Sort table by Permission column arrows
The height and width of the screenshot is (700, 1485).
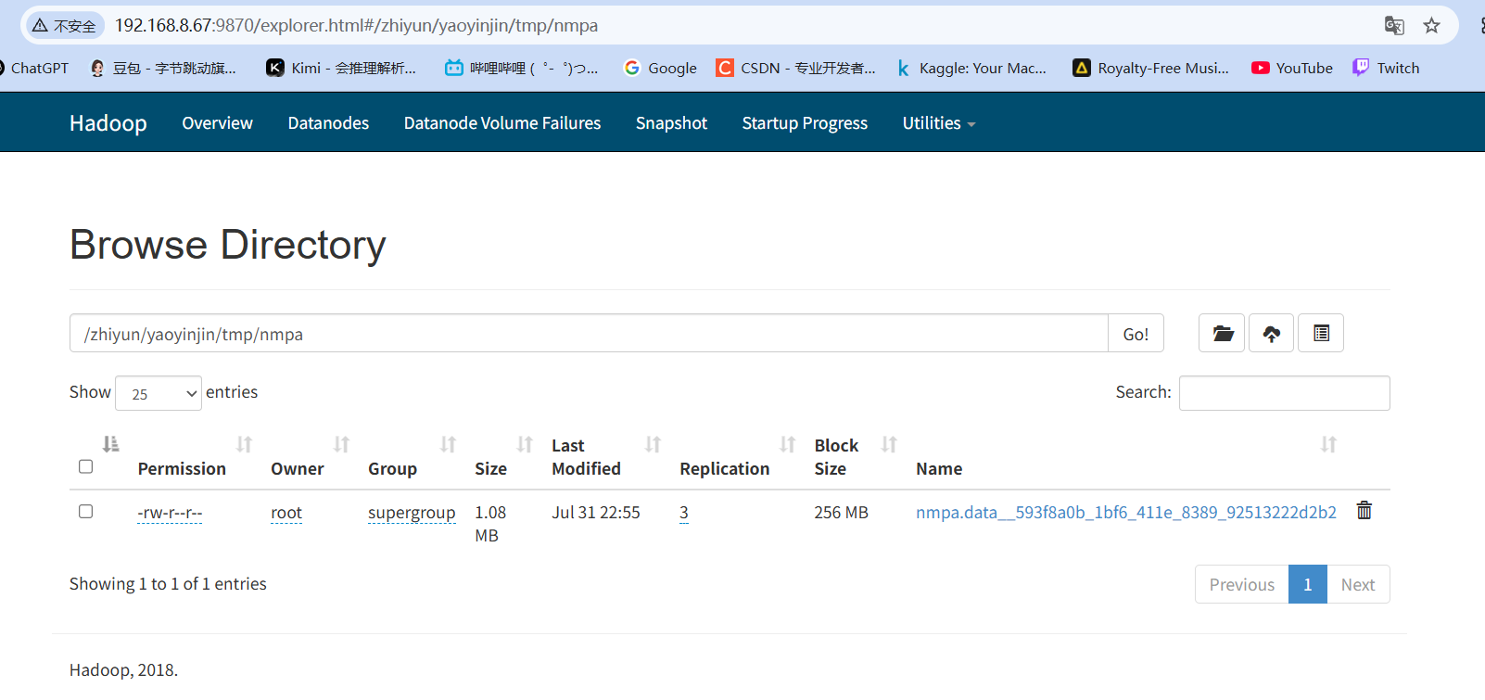tap(244, 445)
